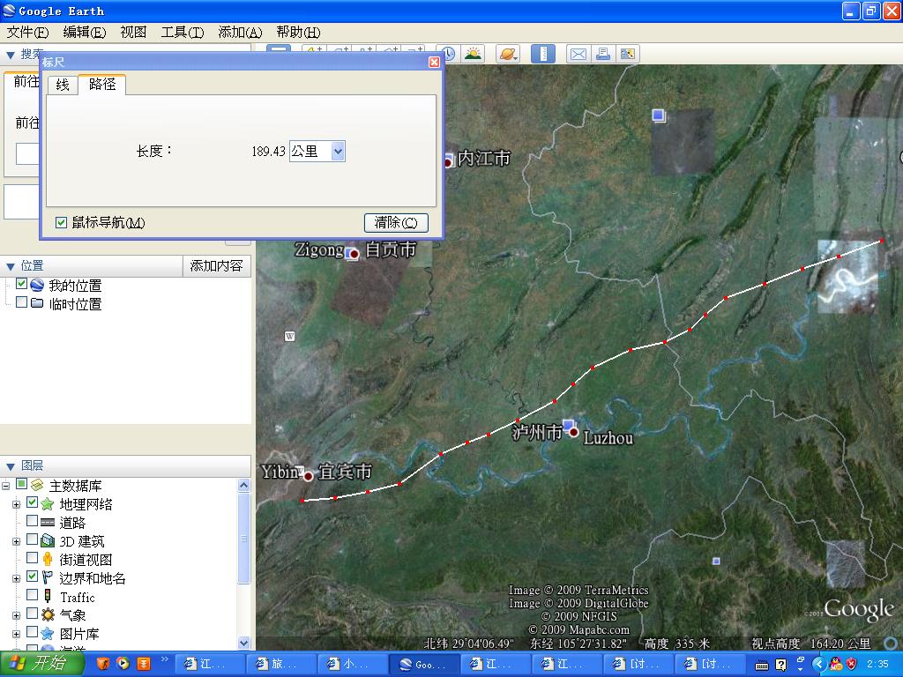The height and width of the screenshot is (677, 903).
Task: Switch to the 线 tab in ruler dialog
Action: tap(63, 86)
